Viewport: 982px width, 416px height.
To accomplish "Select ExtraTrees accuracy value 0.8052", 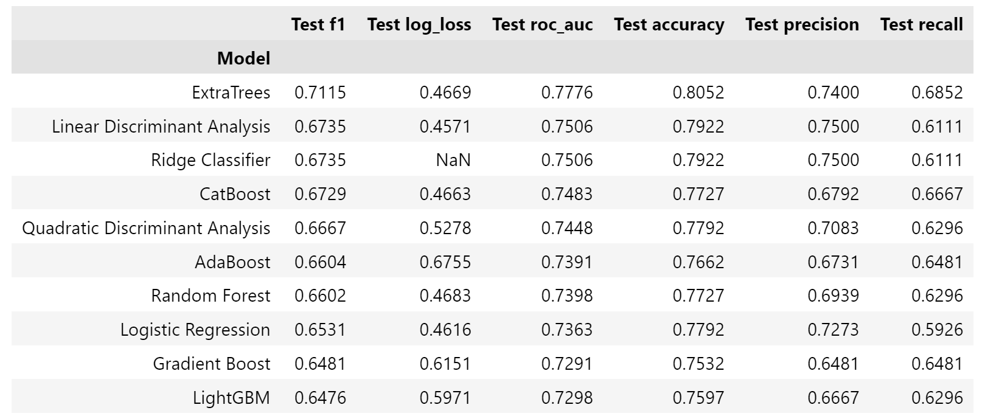I will 698,92.
